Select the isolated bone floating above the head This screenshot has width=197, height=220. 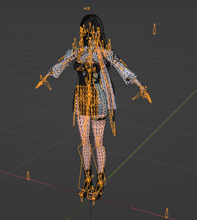tap(87, 8)
